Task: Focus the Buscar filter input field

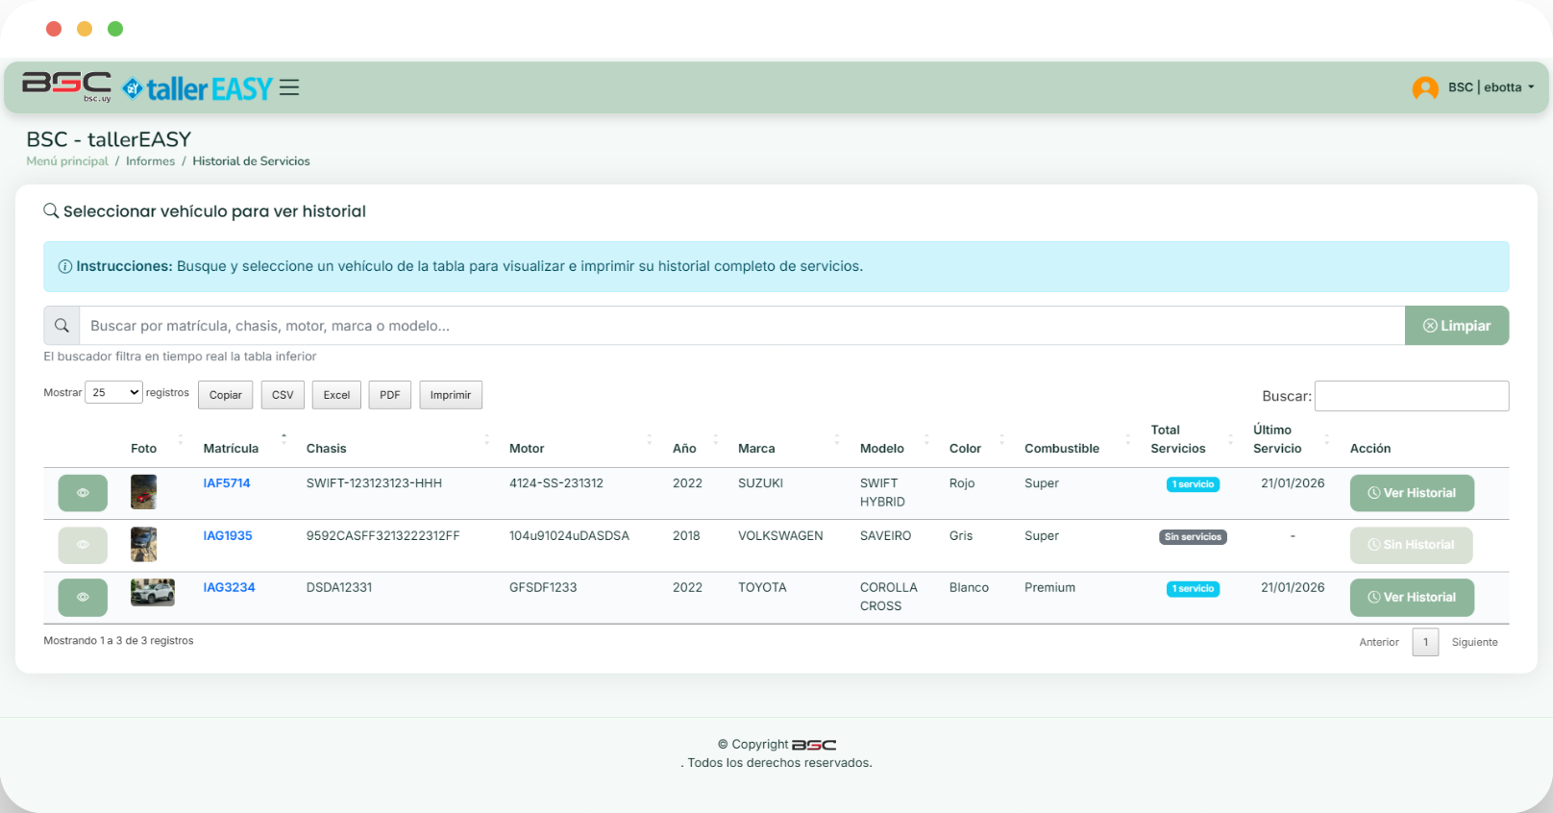Action: (1411, 396)
